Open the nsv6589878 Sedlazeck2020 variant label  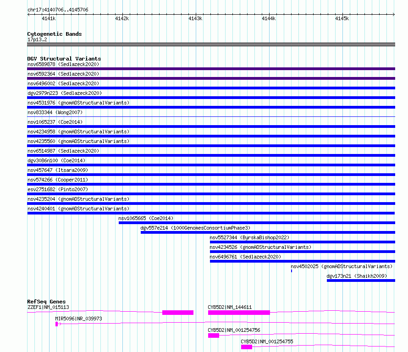point(63,64)
